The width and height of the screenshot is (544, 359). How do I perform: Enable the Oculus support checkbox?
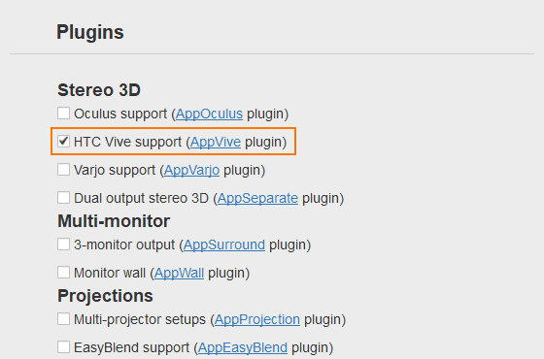(63, 113)
